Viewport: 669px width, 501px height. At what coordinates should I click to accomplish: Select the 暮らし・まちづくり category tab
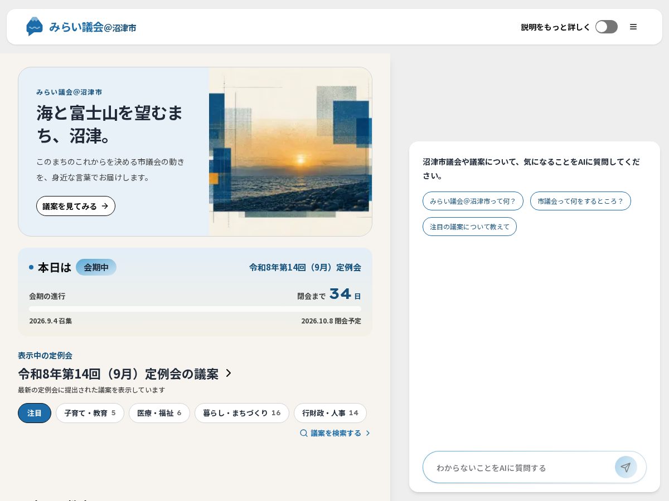tap(242, 413)
